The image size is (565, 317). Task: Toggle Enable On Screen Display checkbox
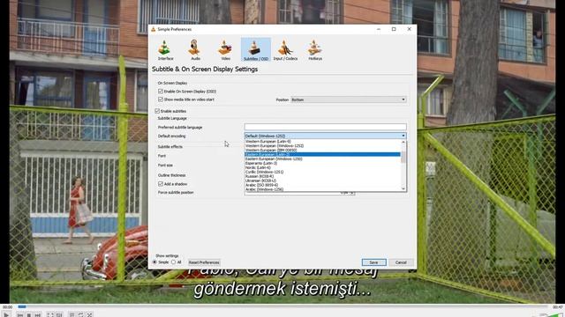[x=161, y=92]
